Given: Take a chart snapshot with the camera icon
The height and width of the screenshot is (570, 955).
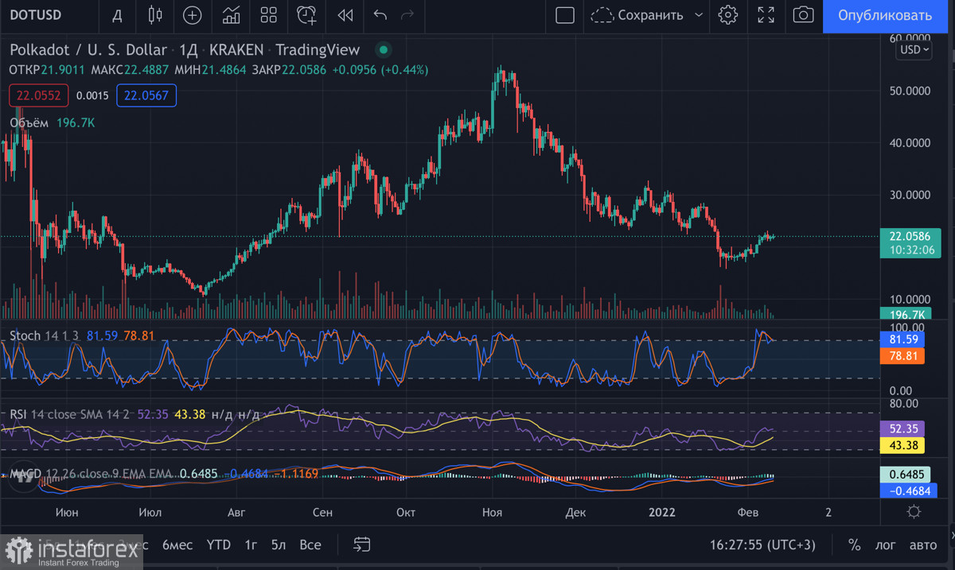Looking at the screenshot, I should [804, 15].
